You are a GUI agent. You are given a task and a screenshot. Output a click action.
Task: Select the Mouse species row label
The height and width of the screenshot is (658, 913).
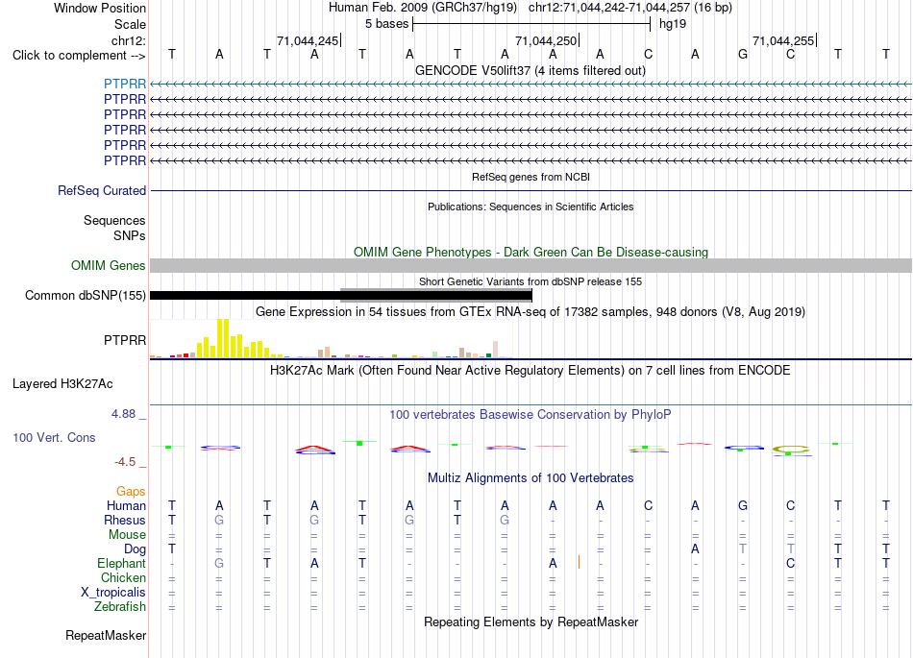point(128,534)
